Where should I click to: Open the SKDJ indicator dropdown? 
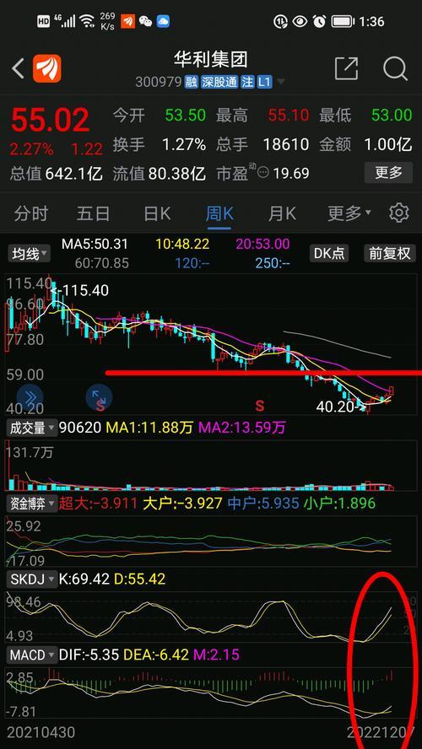click(31, 579)
